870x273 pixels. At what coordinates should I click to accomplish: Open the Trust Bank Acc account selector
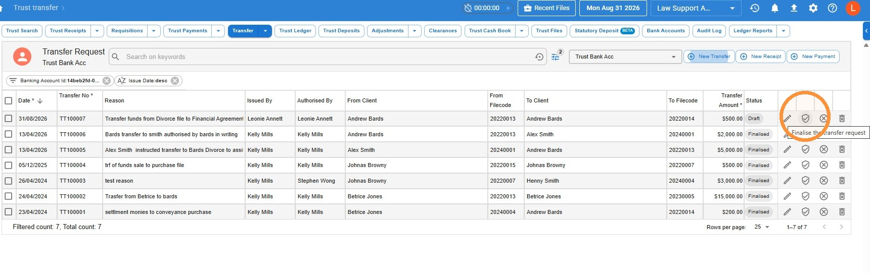click(x=625, y=57)
